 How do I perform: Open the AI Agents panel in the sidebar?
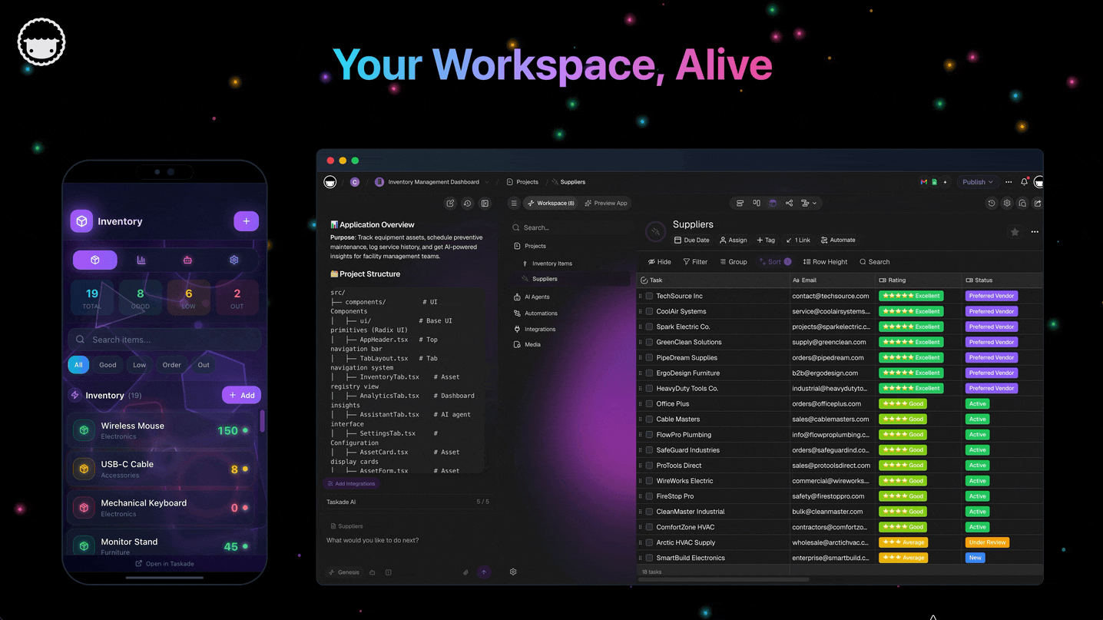pos(538,297)
